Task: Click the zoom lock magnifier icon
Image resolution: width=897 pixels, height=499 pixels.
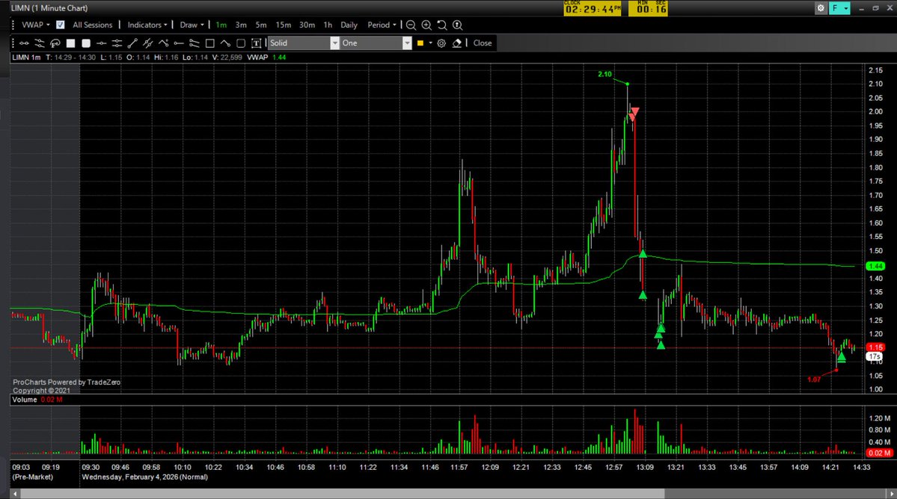Action: point(457,25)
